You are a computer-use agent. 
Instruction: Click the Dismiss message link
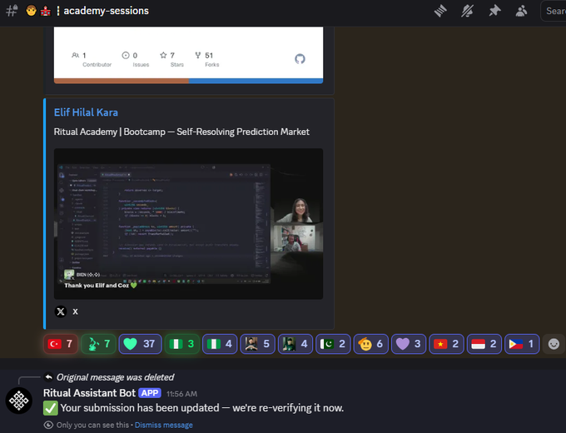[164, 425]
